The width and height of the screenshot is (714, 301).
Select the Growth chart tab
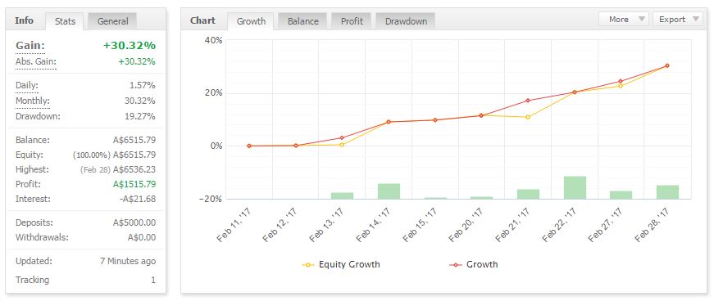pos(251,21)
